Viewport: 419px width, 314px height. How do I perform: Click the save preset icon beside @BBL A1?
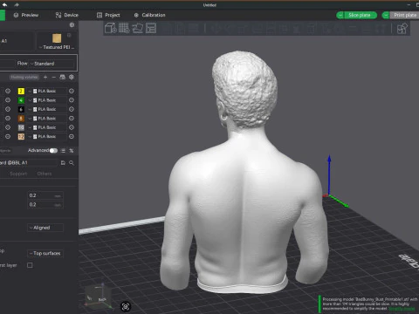pyautogui.click(x=63, y=163)
